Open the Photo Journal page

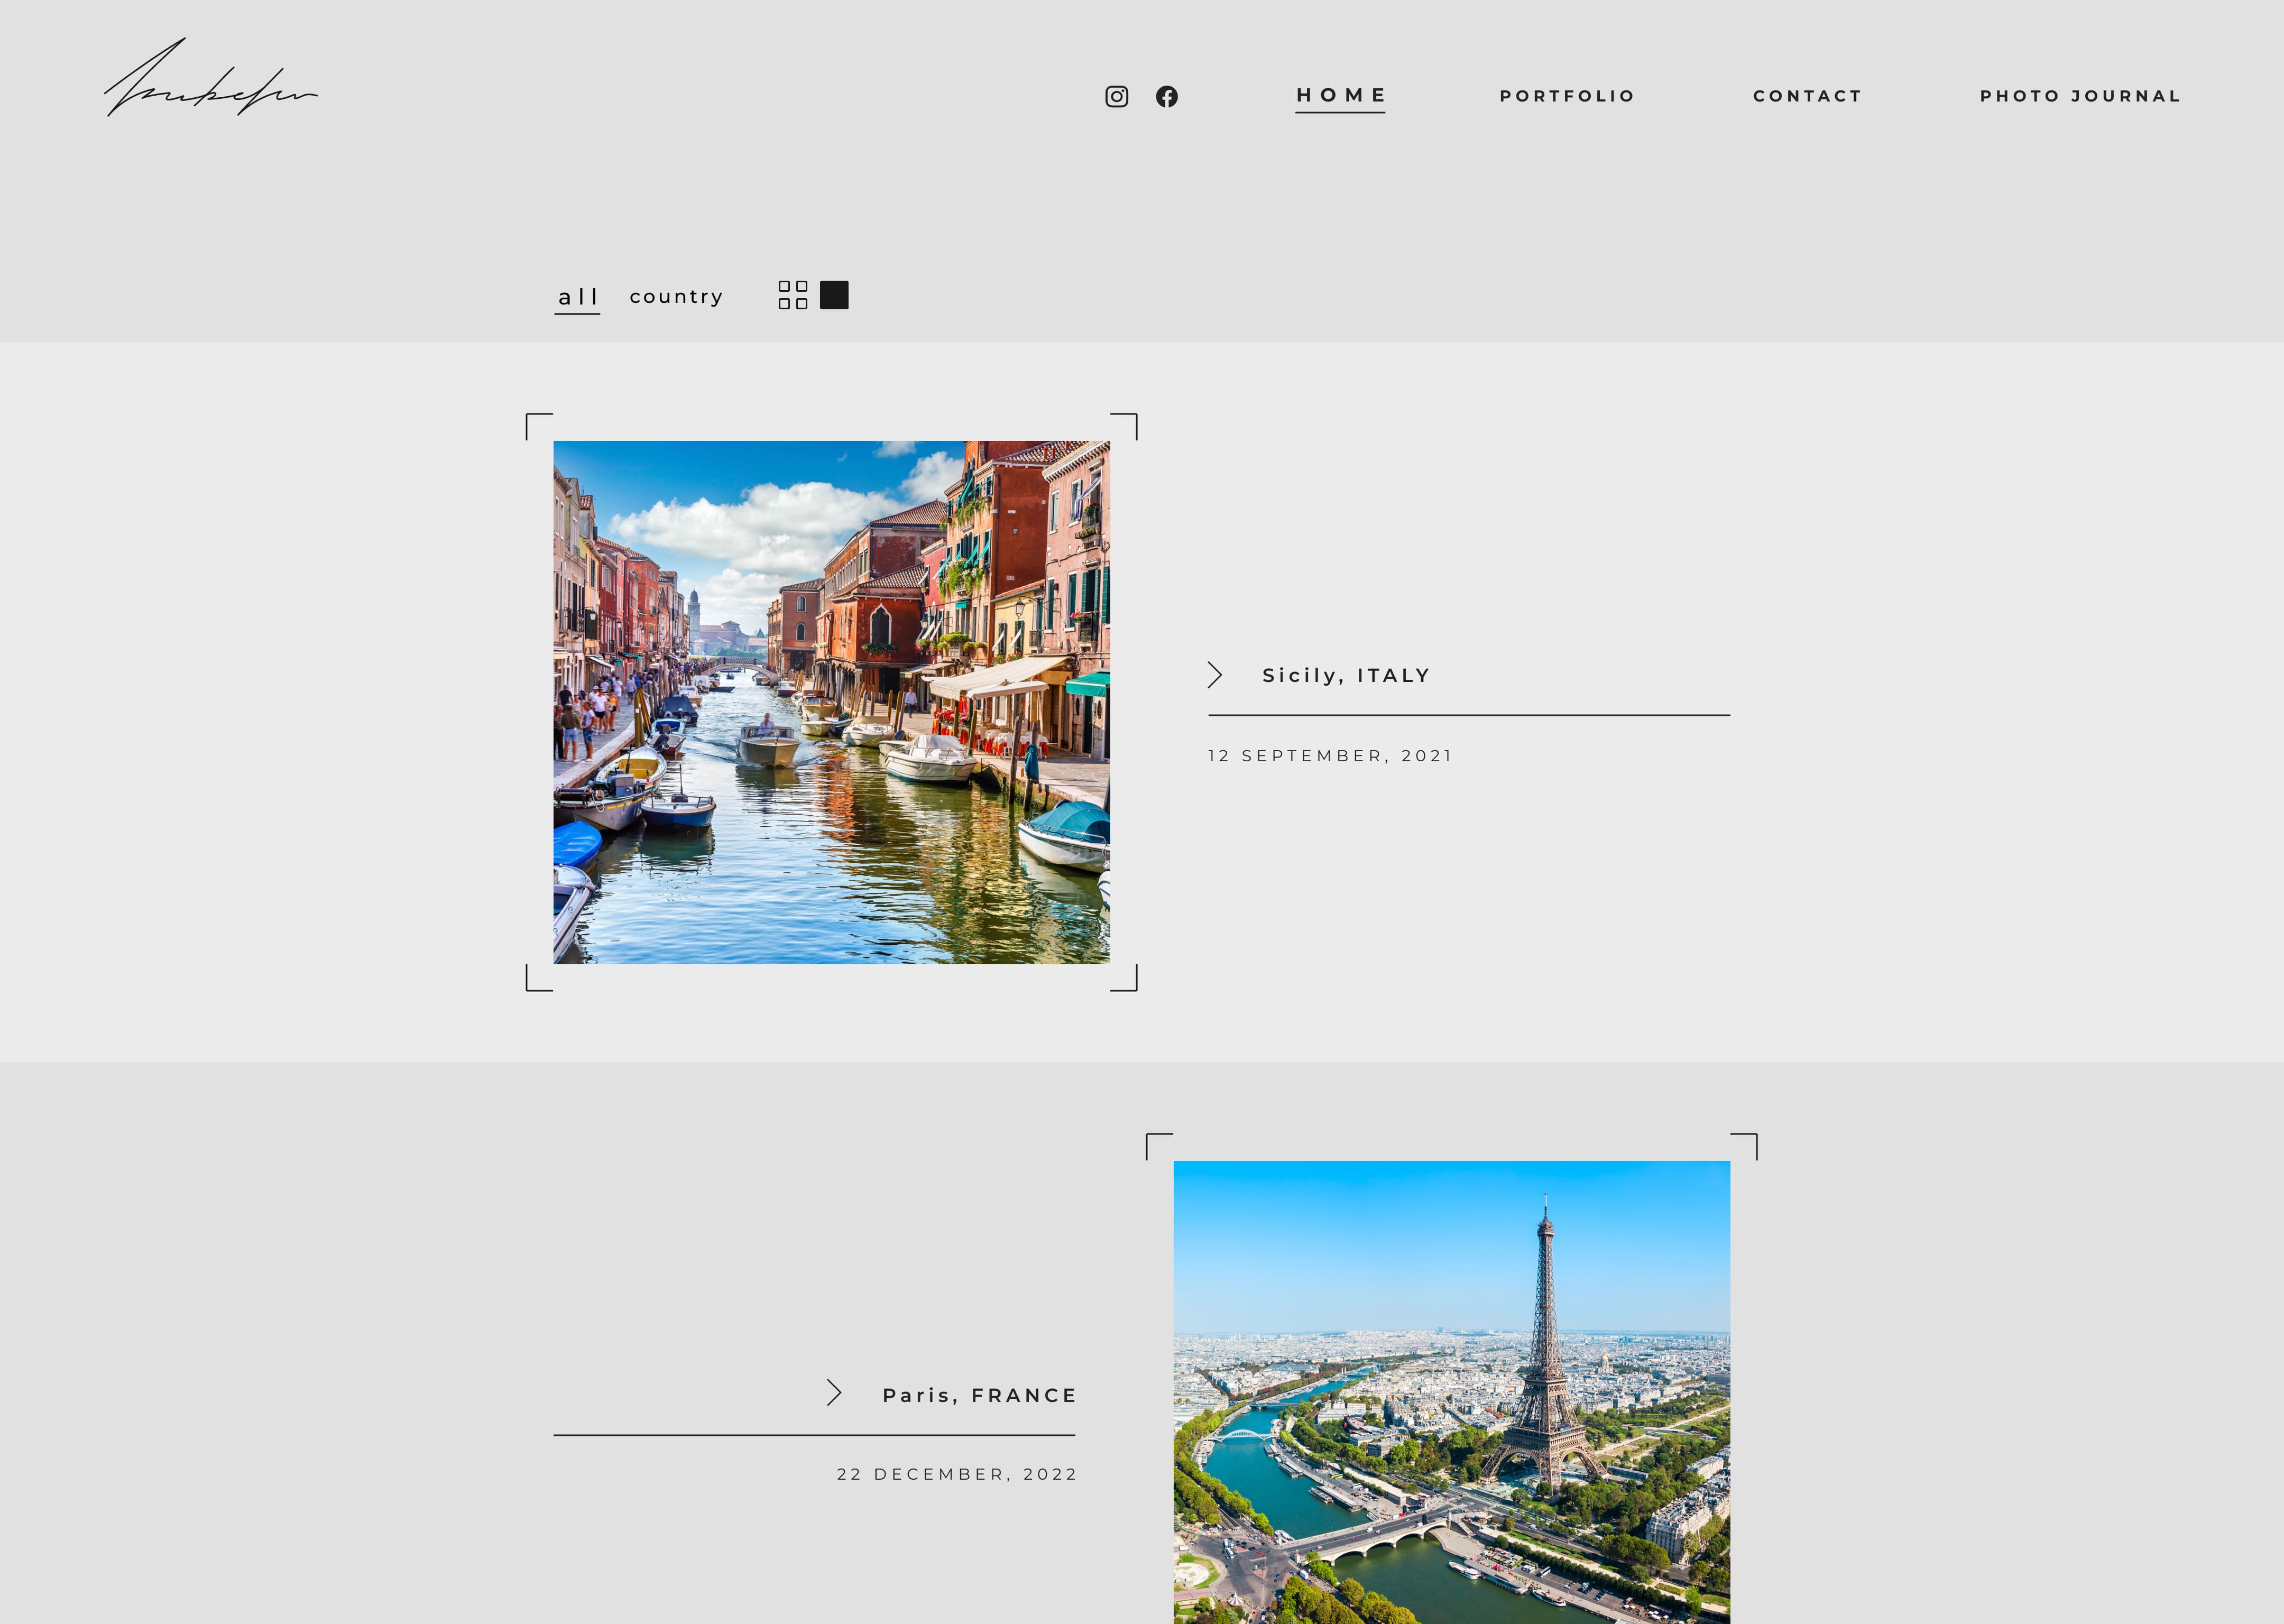(2079, 96)
